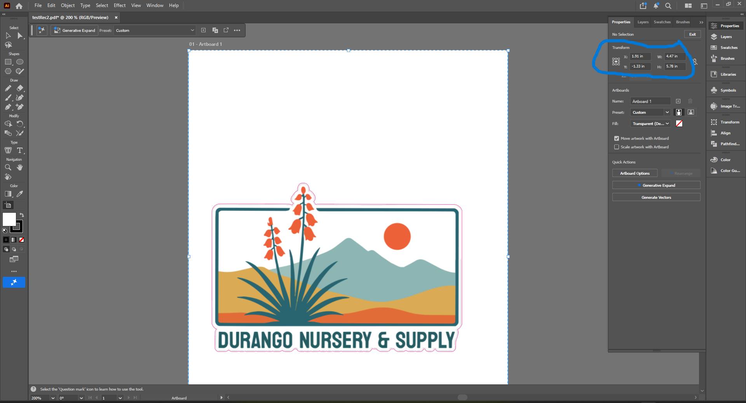Select the Rotate tool

(20, 124)
